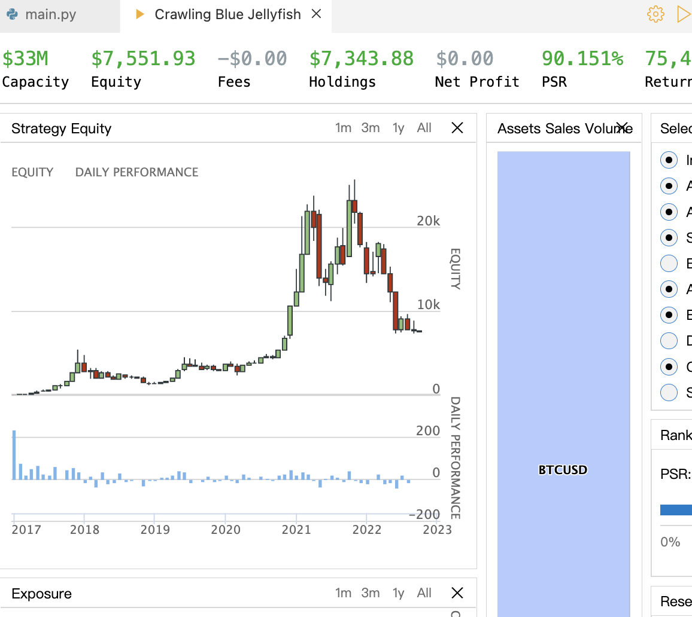692x617 pixels.
Task: Click the Python file icon on main.py
Action: coord(13,14)
